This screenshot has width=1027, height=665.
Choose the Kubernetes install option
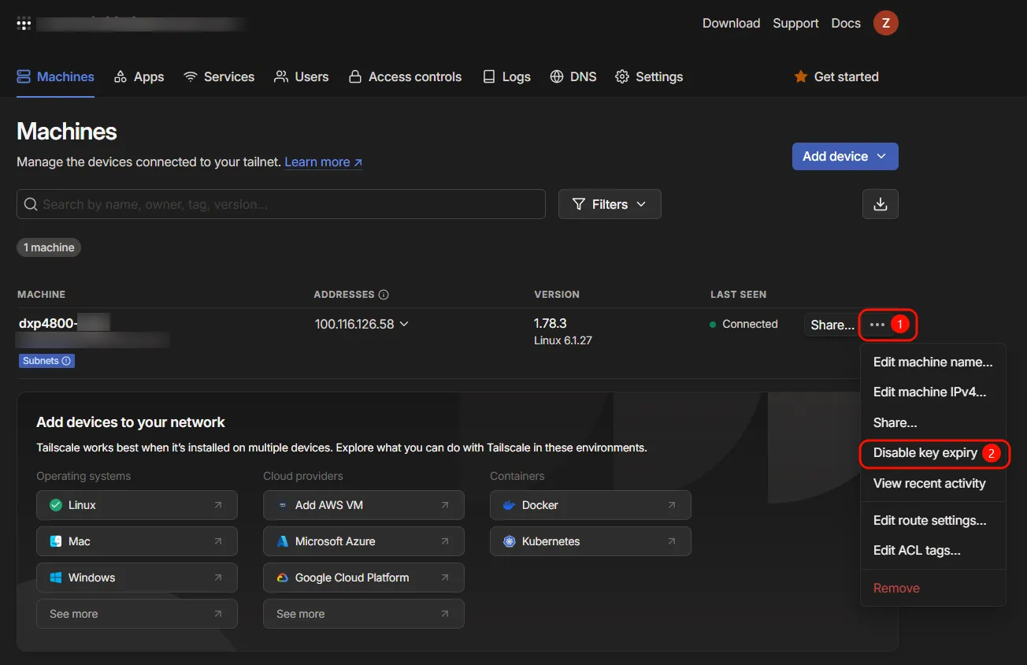point(590,541)
